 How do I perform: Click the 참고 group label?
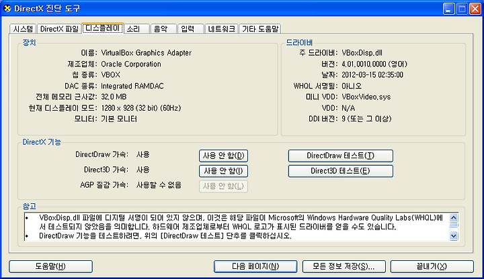[30, 206]
